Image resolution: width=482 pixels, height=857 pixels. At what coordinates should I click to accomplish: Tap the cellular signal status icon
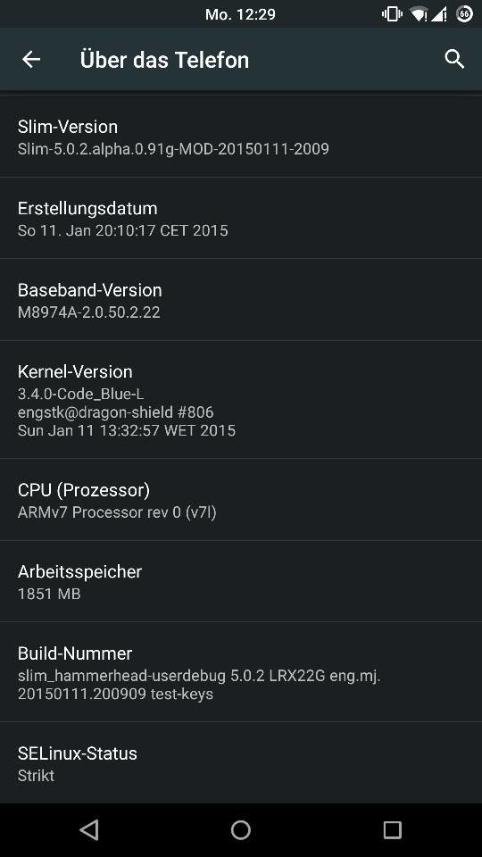tap(440, 14)
